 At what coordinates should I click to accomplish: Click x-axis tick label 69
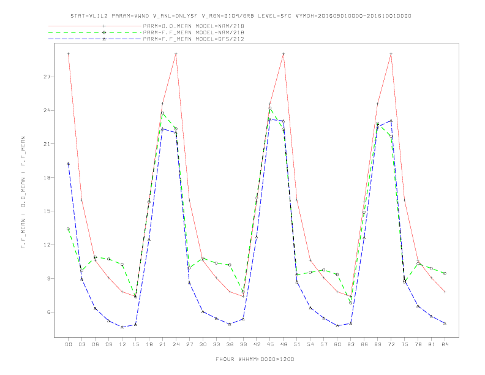point(378,344)
